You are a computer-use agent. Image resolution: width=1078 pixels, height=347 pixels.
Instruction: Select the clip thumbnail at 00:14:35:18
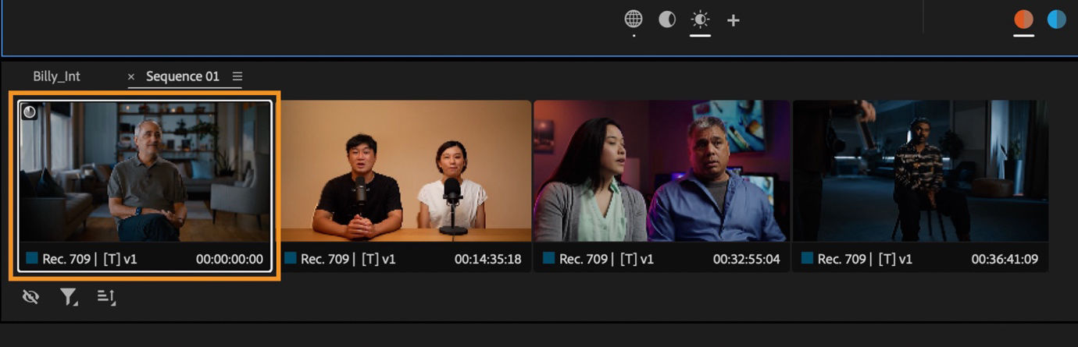pos(405,171)
